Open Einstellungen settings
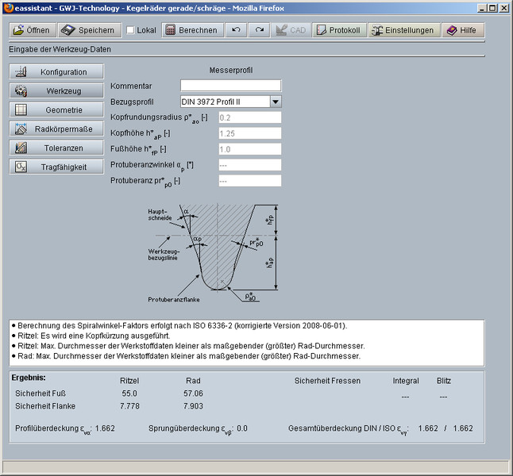Viewport: 513px width, 476px height. 404,30
